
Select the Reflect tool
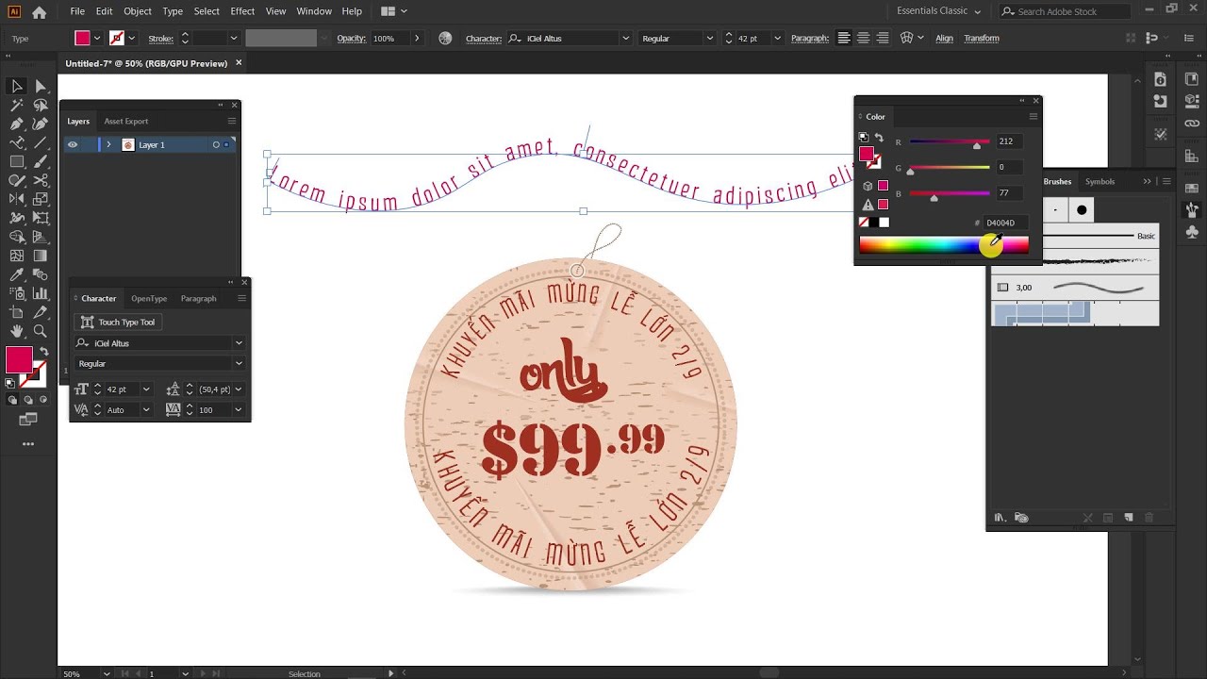point(17,199)
